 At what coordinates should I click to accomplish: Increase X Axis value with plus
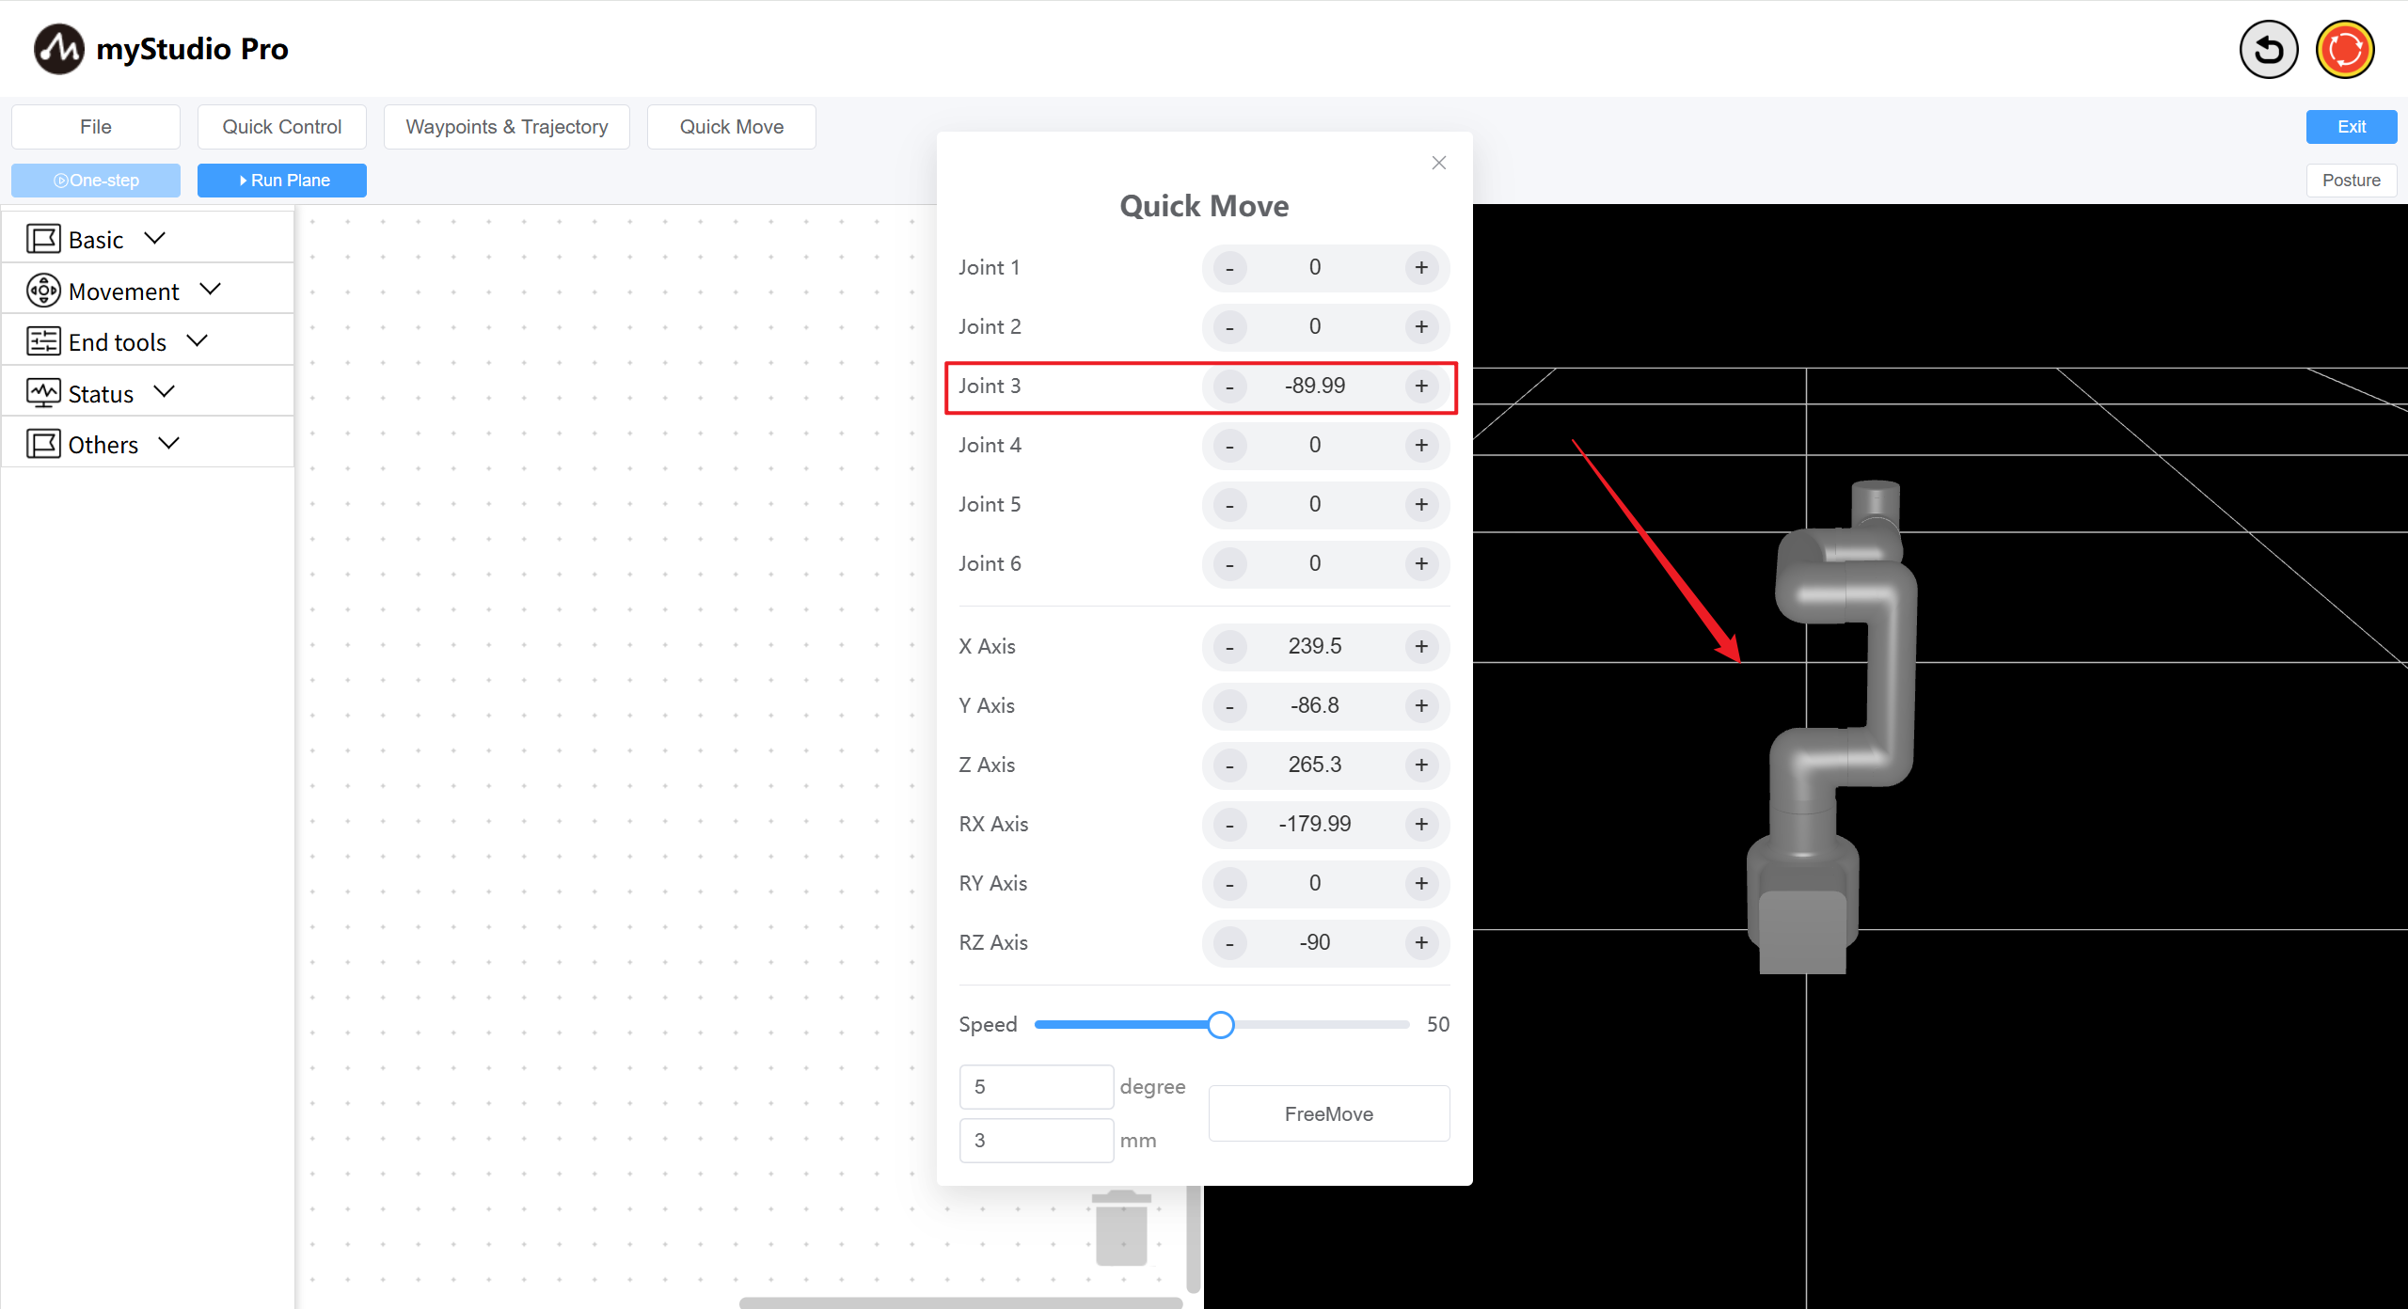tap(1421, 647)
